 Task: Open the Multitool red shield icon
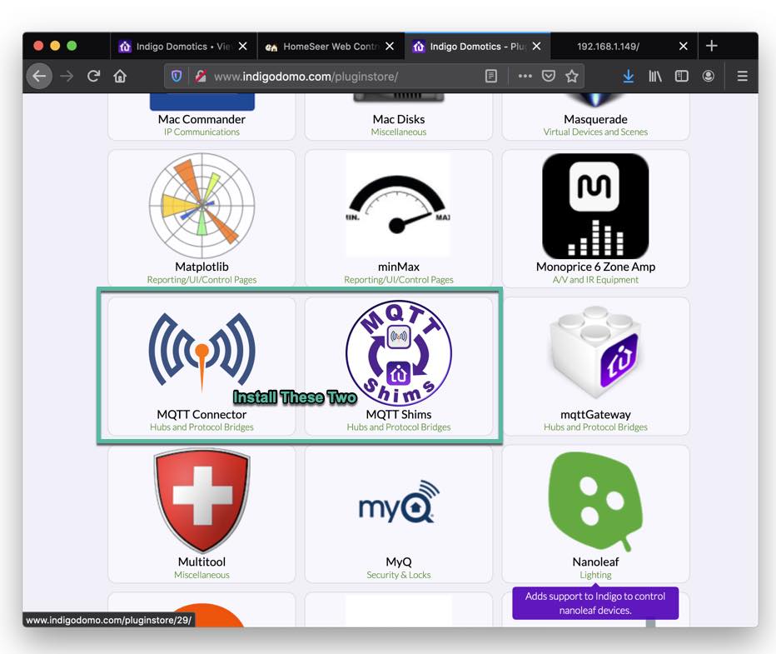202,500
